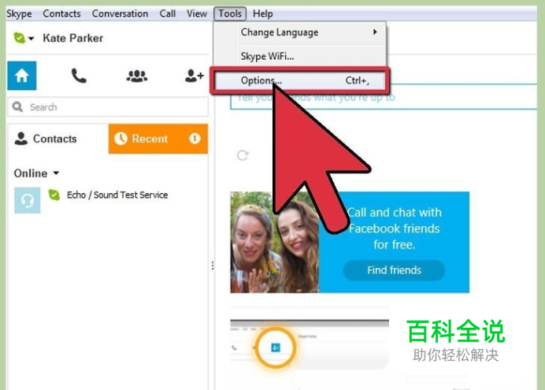This screenshot has width=545, height=390.
Task: Click into the Search field
Action: point(108,106)
